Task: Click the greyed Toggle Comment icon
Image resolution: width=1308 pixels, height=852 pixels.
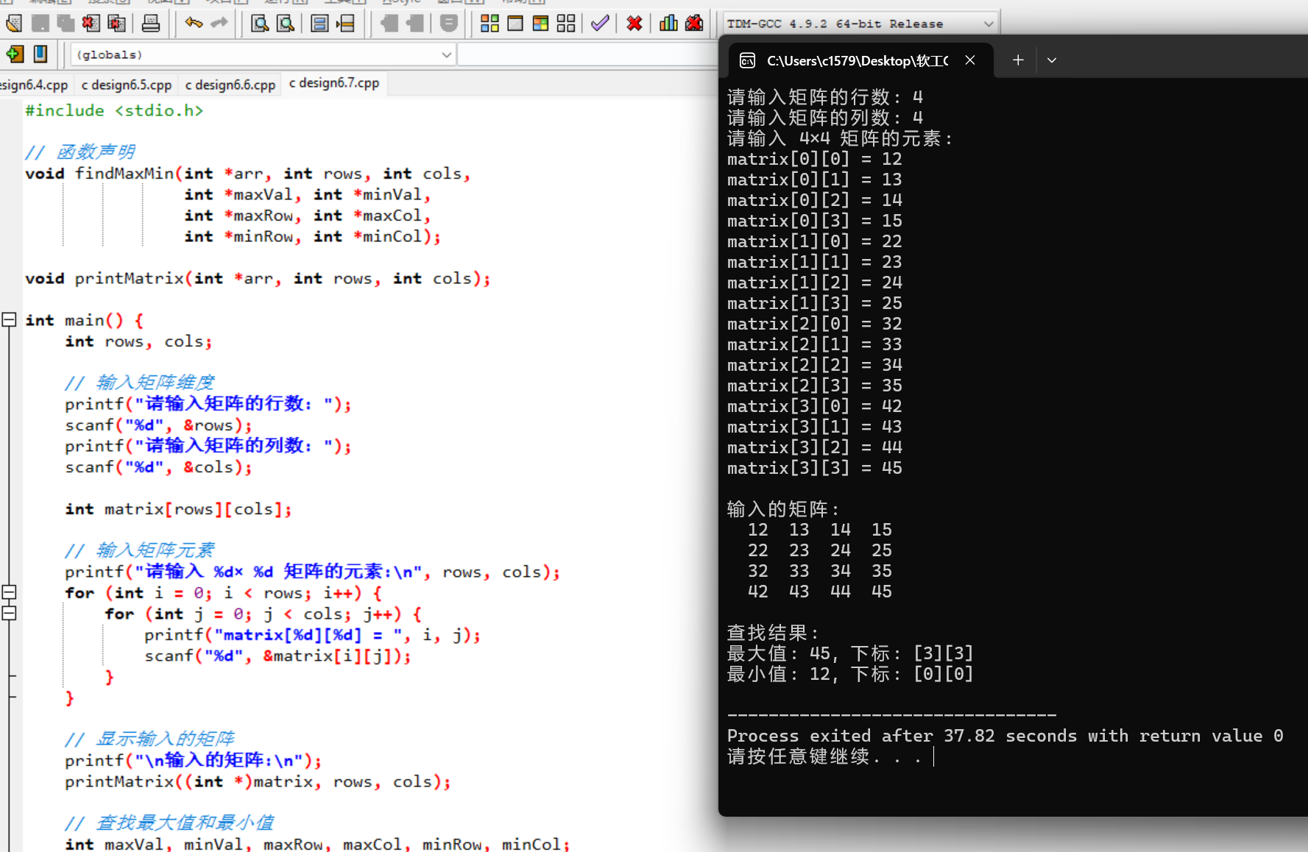Action: click(x=449, y=24)
